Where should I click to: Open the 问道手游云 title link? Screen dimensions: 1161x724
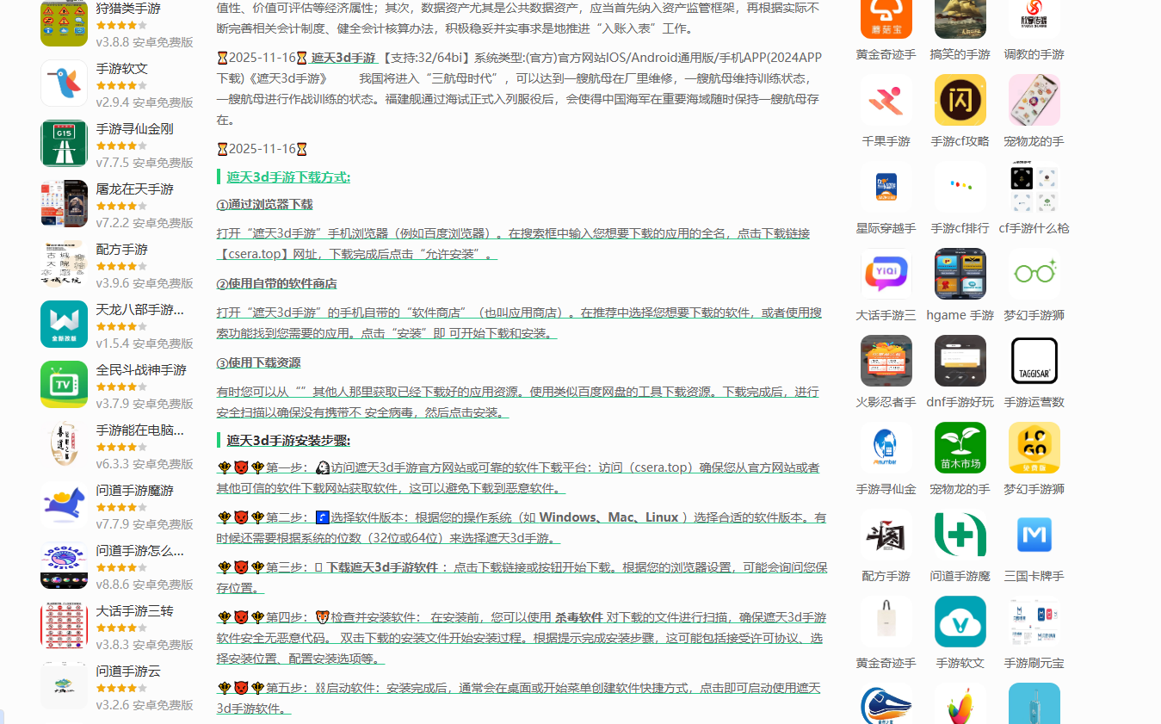[x=128, y=671]
